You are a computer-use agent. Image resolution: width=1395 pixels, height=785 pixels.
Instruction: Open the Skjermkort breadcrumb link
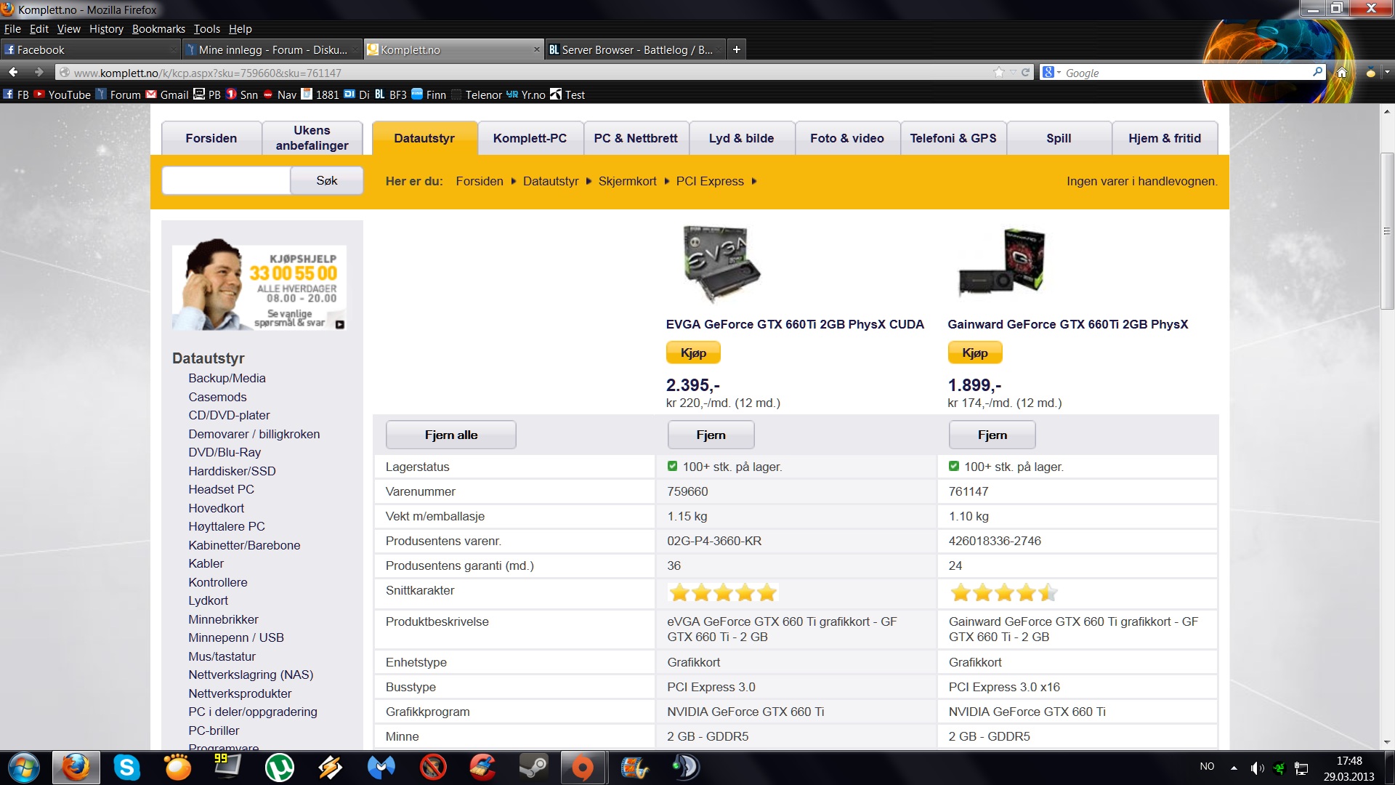click(x=627, y=181)
